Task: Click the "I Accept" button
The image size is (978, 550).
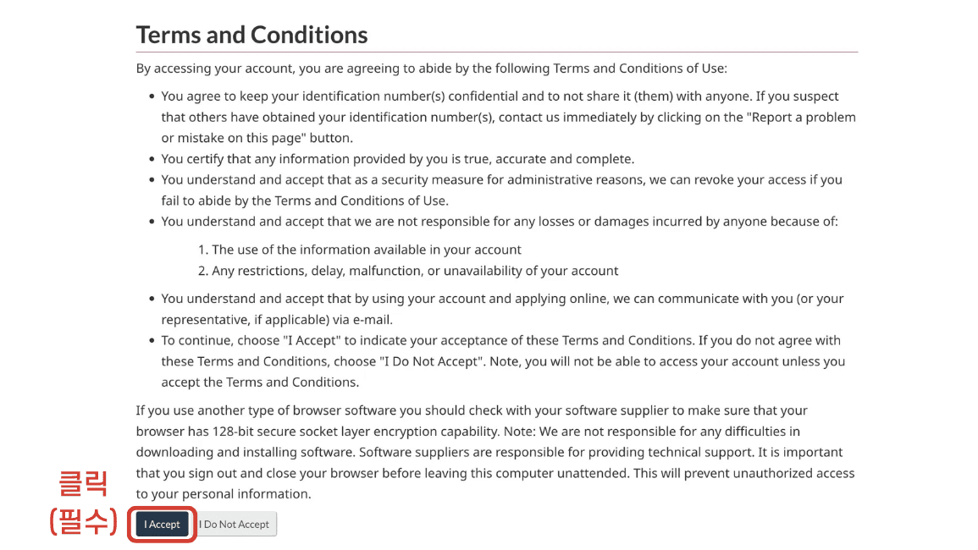Action: coord(162,525)
